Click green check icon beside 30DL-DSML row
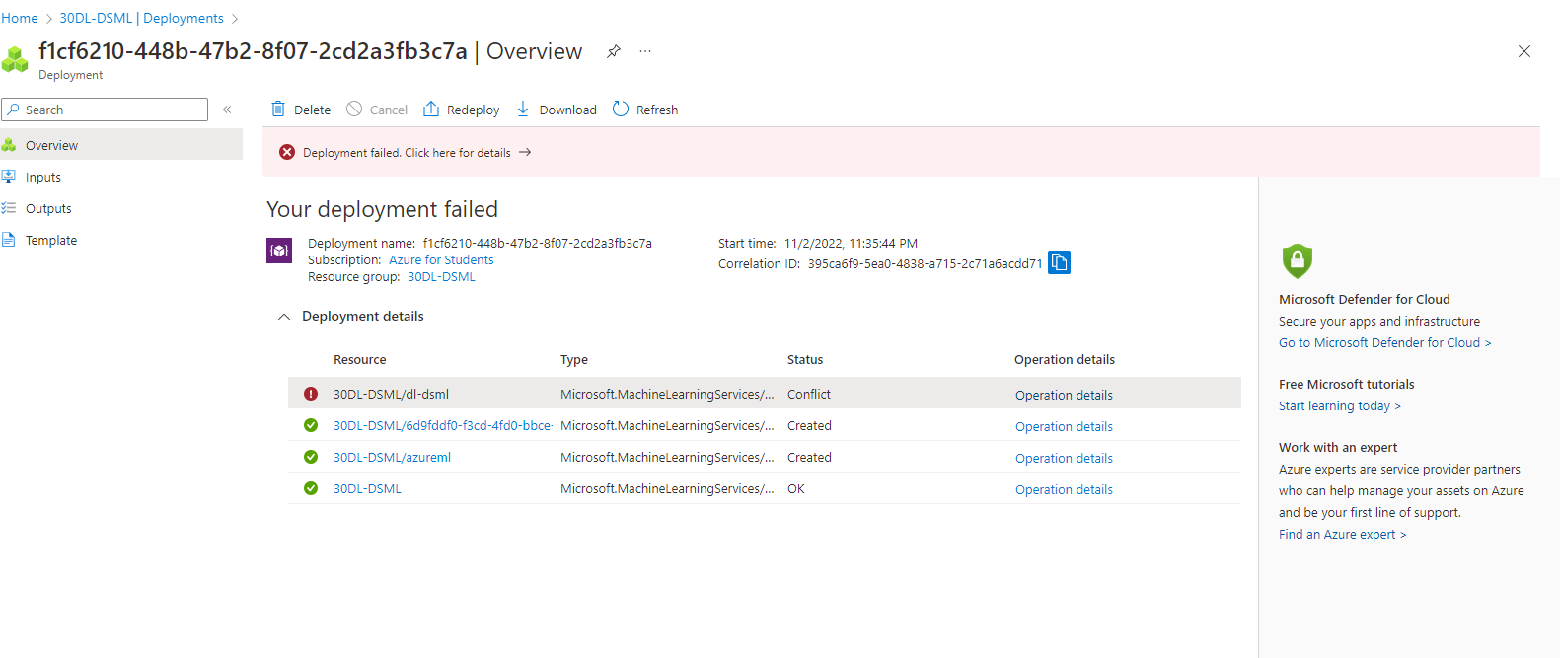Screen dimensions: 1560x658 coord(311,488)
